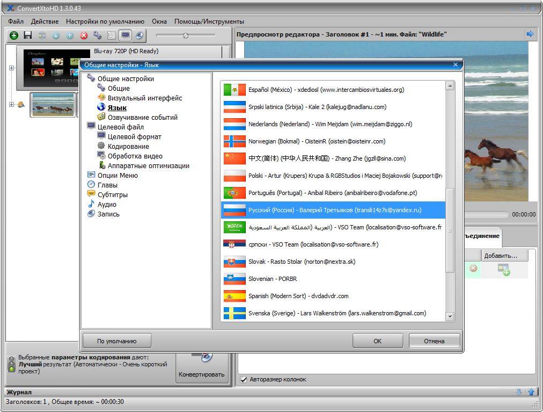
Task: Expand the Blu-ray menu tree node
Action: (x=11, y=68)
